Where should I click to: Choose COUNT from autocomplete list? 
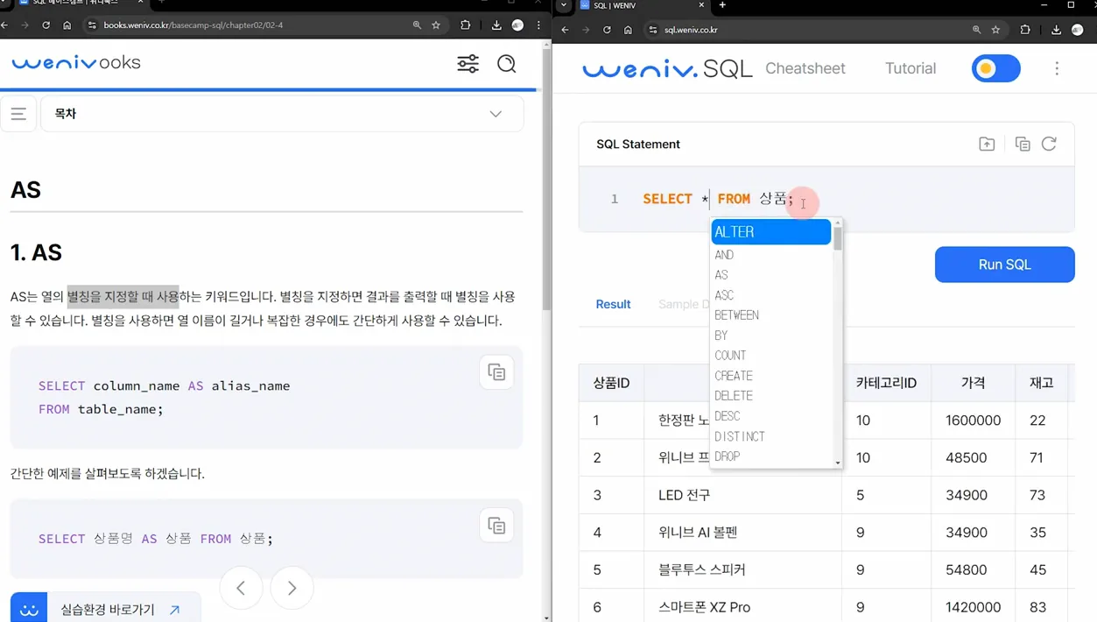click(x=771, y=356)
